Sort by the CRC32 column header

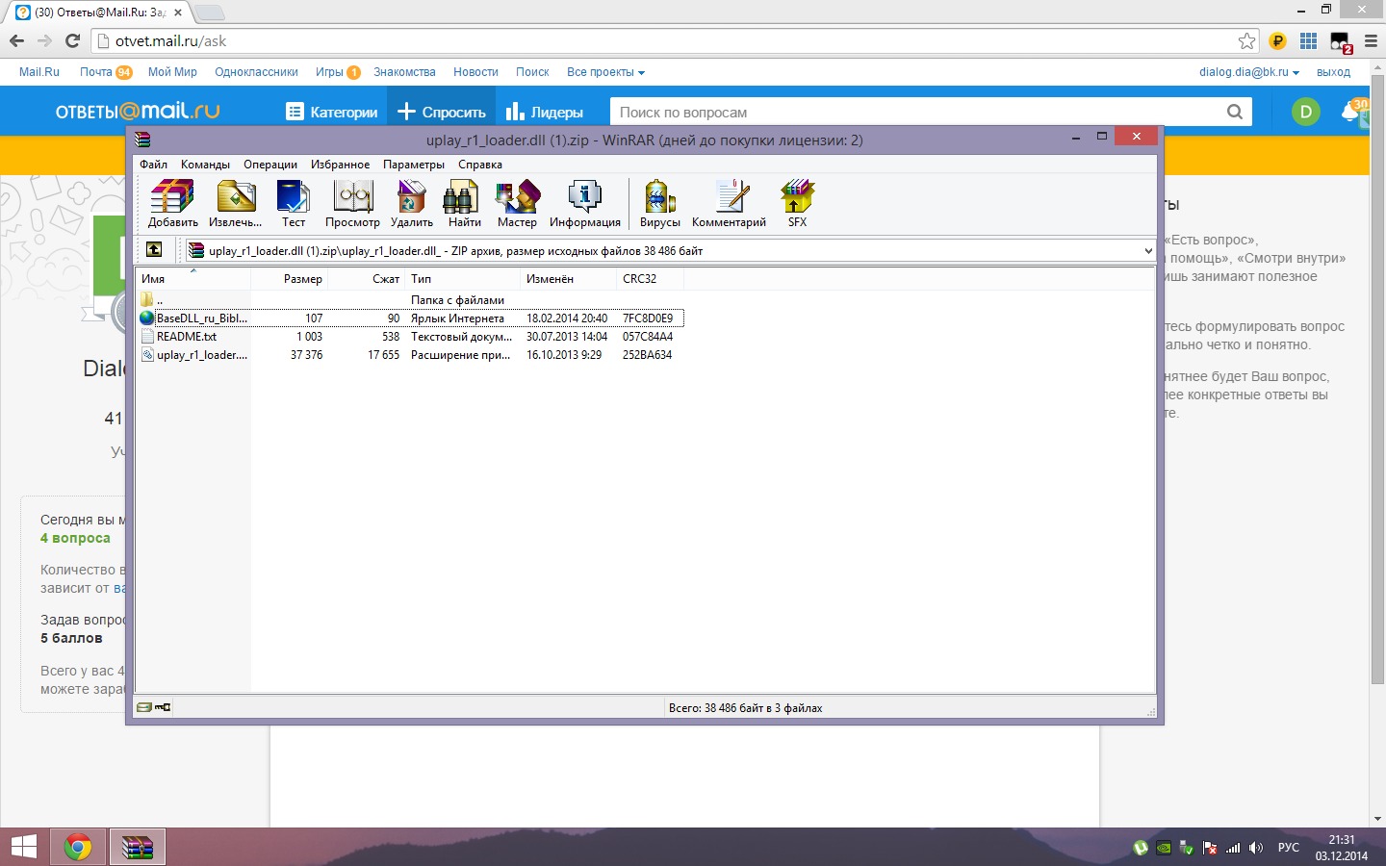(x=651, y=278)
